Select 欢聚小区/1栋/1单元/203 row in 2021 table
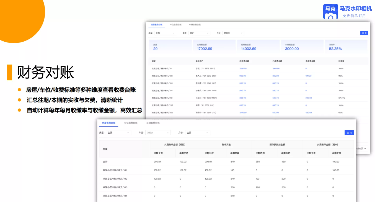Image resolution: width=375 pixels, height=202 pixels. pos(258,113)
